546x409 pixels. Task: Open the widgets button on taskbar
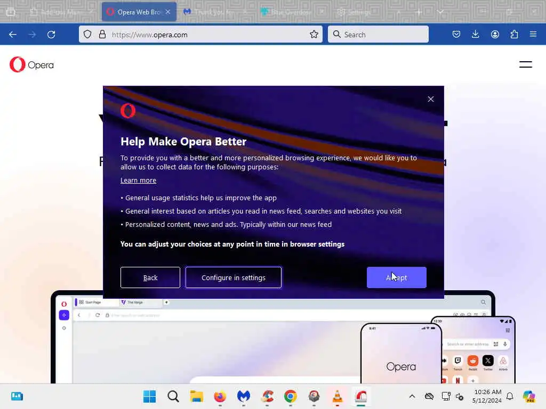coord(17,396)
